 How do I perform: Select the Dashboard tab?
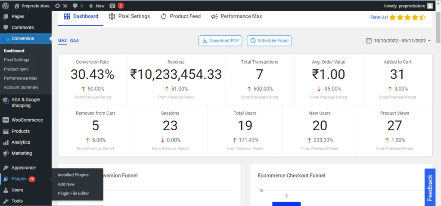(81, 16)
